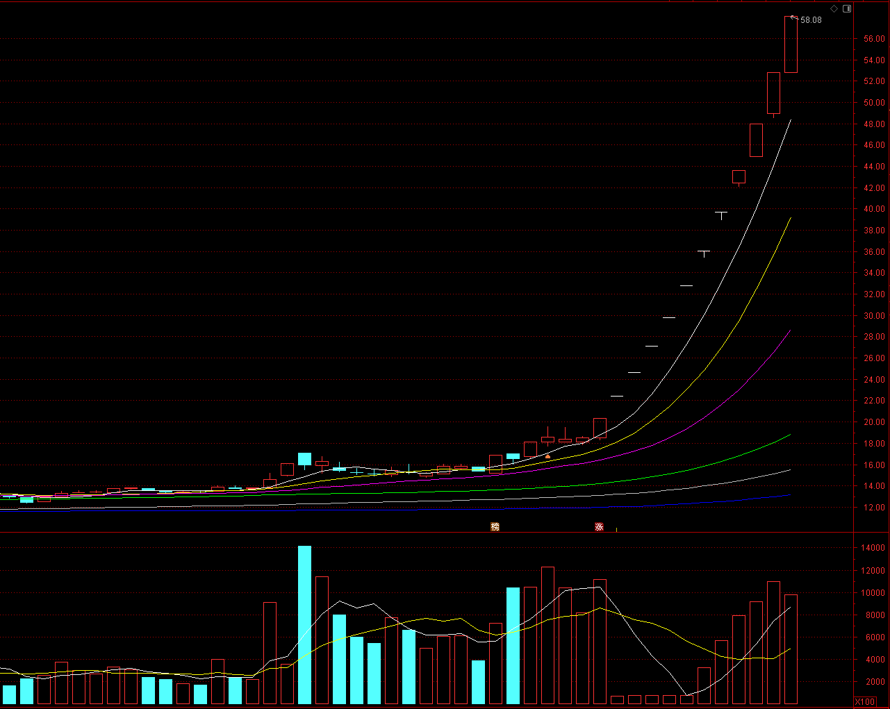Image resolution: width=890 pixels, height=709 pixels.
Task: Click the 8000 volume axis label
Action: tap(875, 615)
